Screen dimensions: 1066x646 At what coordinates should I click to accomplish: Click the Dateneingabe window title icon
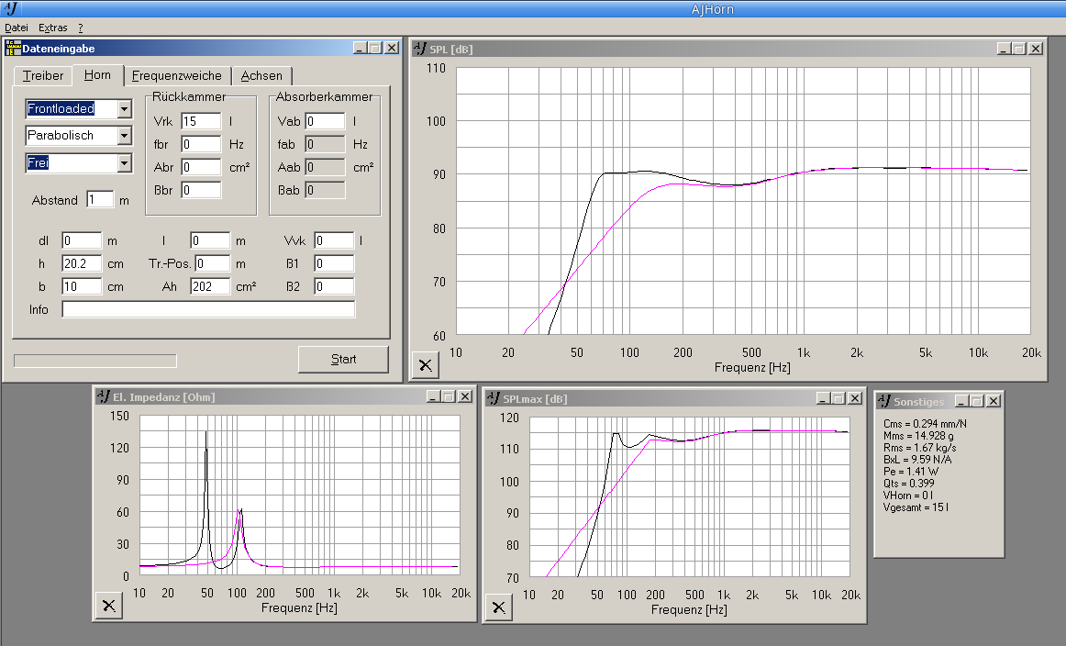click(13, 48)
